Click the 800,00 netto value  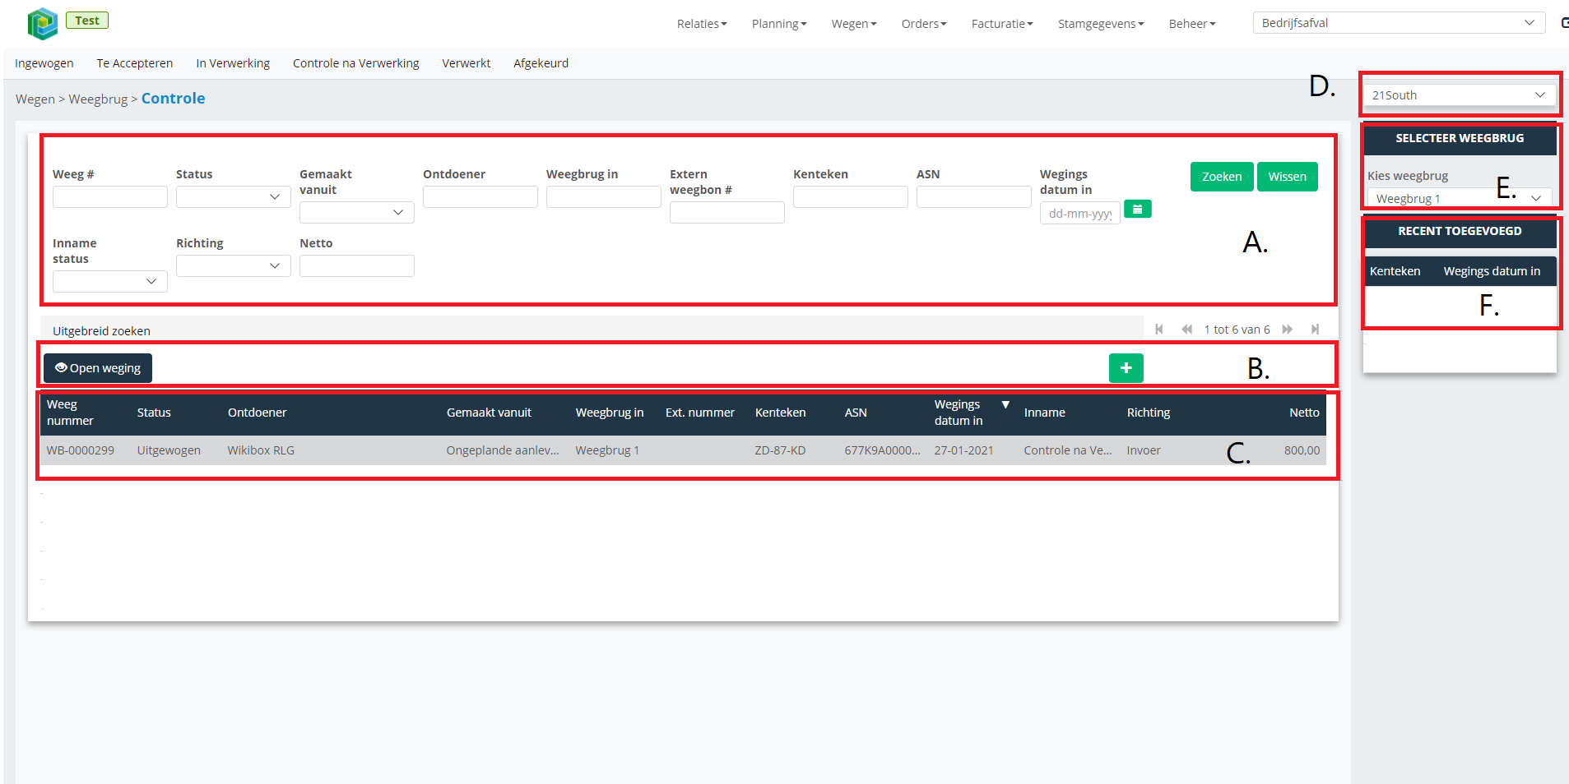(1302, 450)
